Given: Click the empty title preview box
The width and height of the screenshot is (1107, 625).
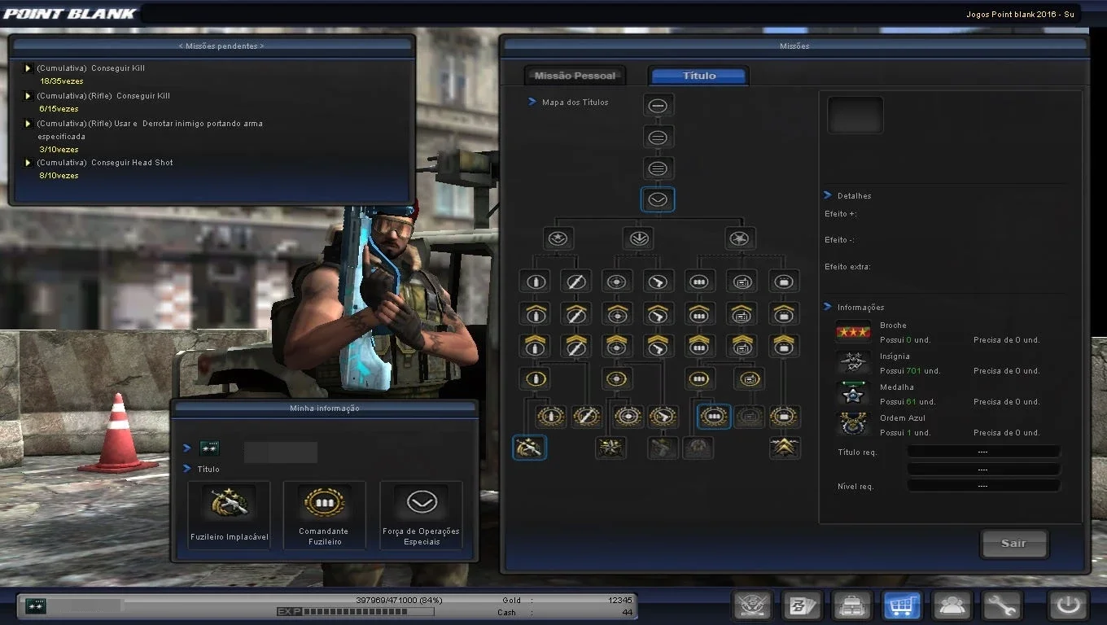Looking at the screenshot, I should [x=855, y=115].
